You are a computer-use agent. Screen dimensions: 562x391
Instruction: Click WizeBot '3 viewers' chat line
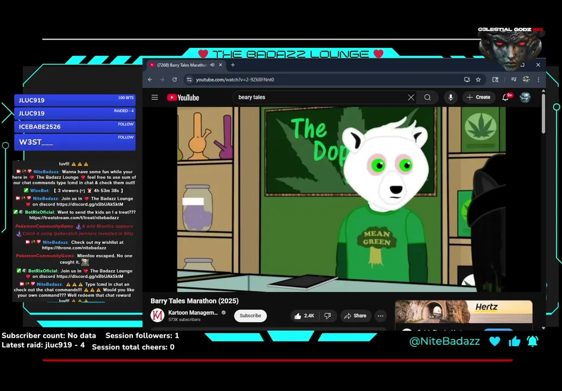tap(73, 191)
